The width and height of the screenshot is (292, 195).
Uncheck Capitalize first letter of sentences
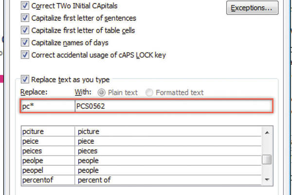(x=25, y=18)
